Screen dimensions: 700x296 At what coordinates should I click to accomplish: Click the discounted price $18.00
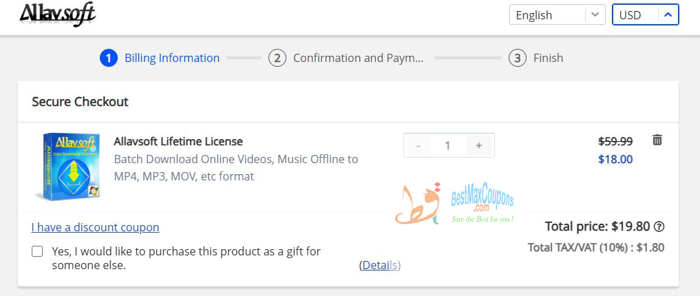(615, 160)
